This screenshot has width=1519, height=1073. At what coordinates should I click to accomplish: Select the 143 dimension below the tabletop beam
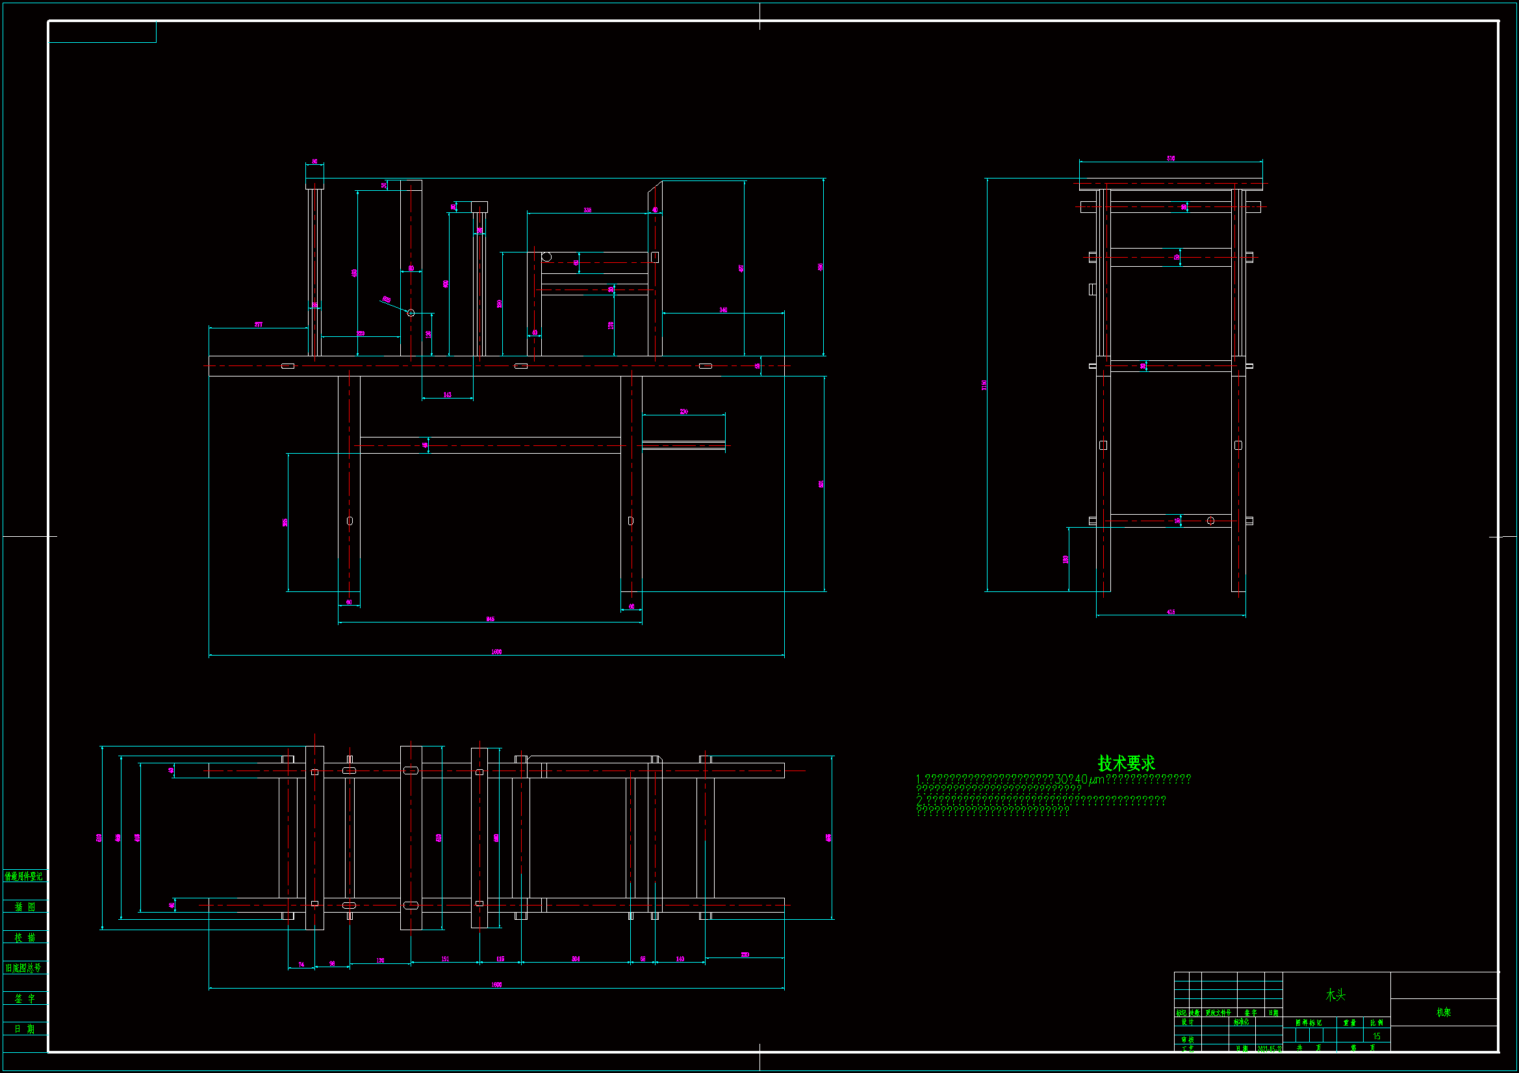pos(447,395)
